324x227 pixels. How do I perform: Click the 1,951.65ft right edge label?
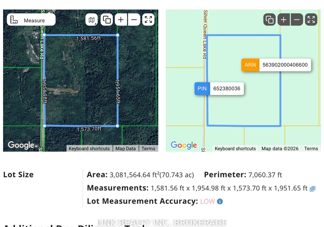[118, 91]
